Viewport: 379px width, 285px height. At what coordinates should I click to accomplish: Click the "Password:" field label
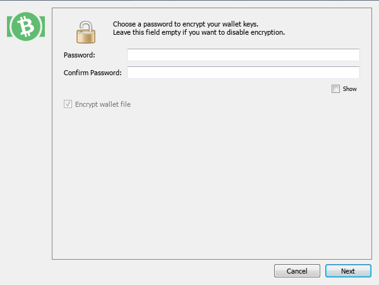[x=80, y=55]
